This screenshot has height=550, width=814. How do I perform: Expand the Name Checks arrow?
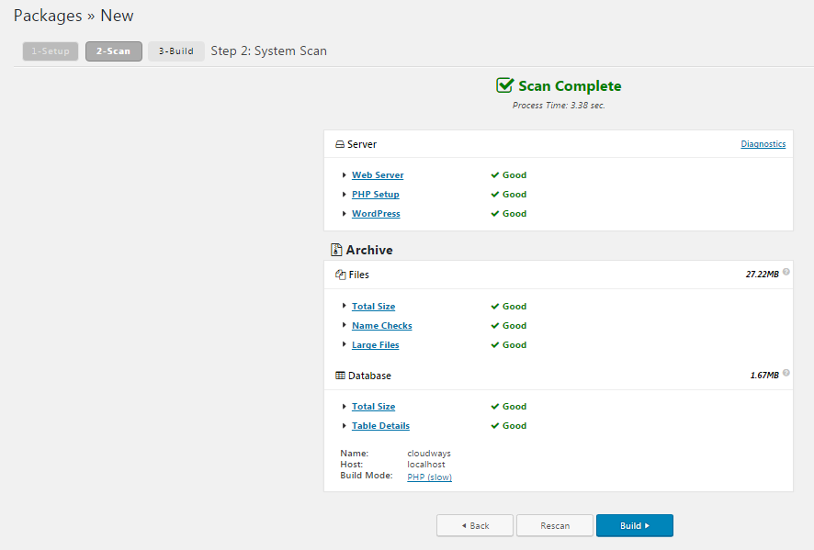point(345,326)
